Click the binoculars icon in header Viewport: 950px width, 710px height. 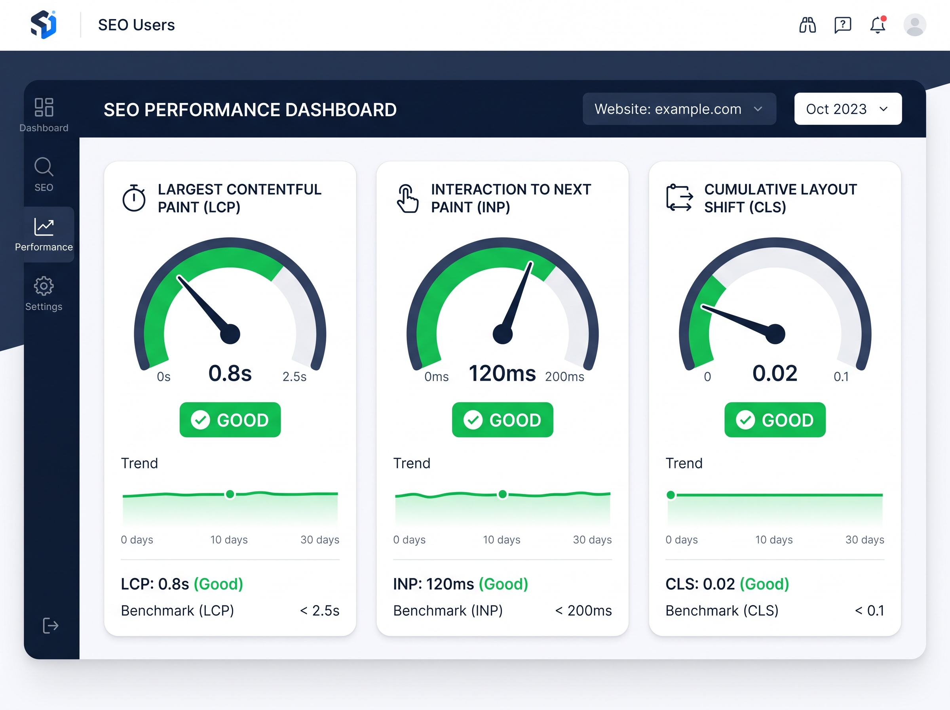pyautogui.click(x=807, y=25)
